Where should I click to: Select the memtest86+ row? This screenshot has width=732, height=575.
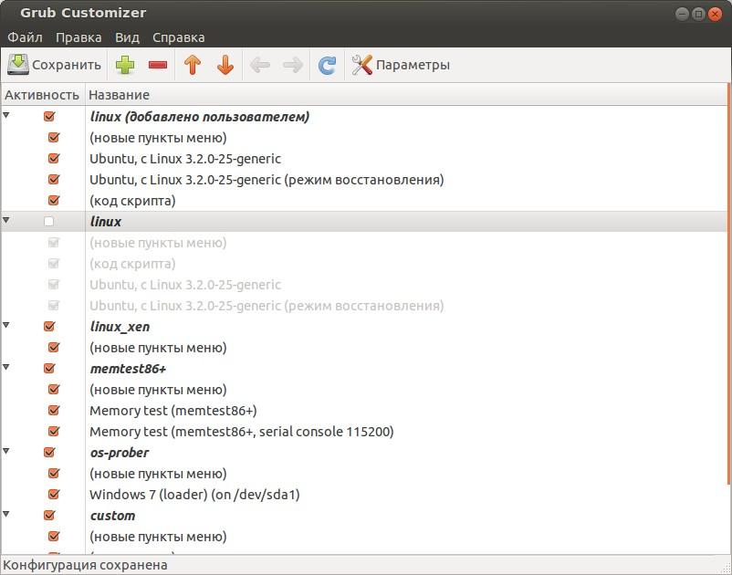click(x=364, y=368)
